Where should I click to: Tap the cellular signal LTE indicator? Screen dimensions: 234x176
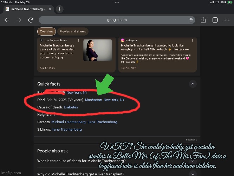(215, 2)
